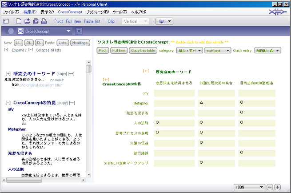Click empty first cell in xfy row
The height and width of the screenshot is (193, 291).
(x=174, y=93)
